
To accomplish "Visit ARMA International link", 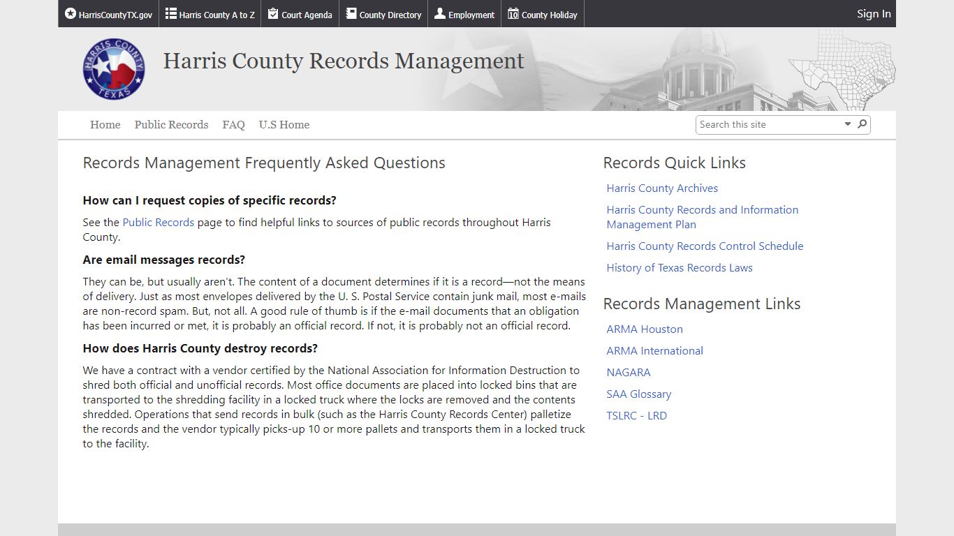I will [655, 351].
